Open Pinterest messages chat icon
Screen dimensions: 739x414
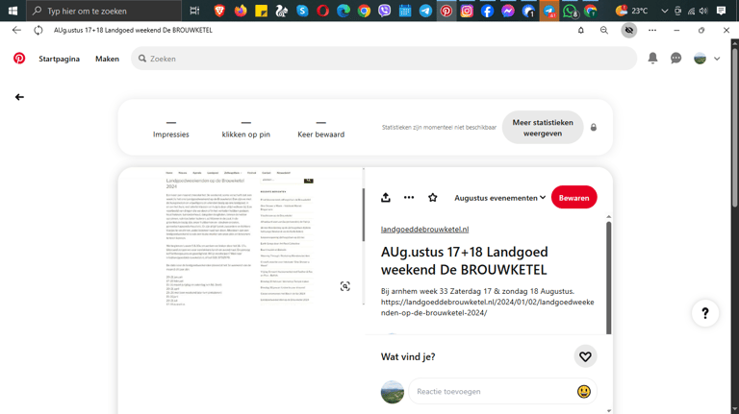tap(675, 58)
